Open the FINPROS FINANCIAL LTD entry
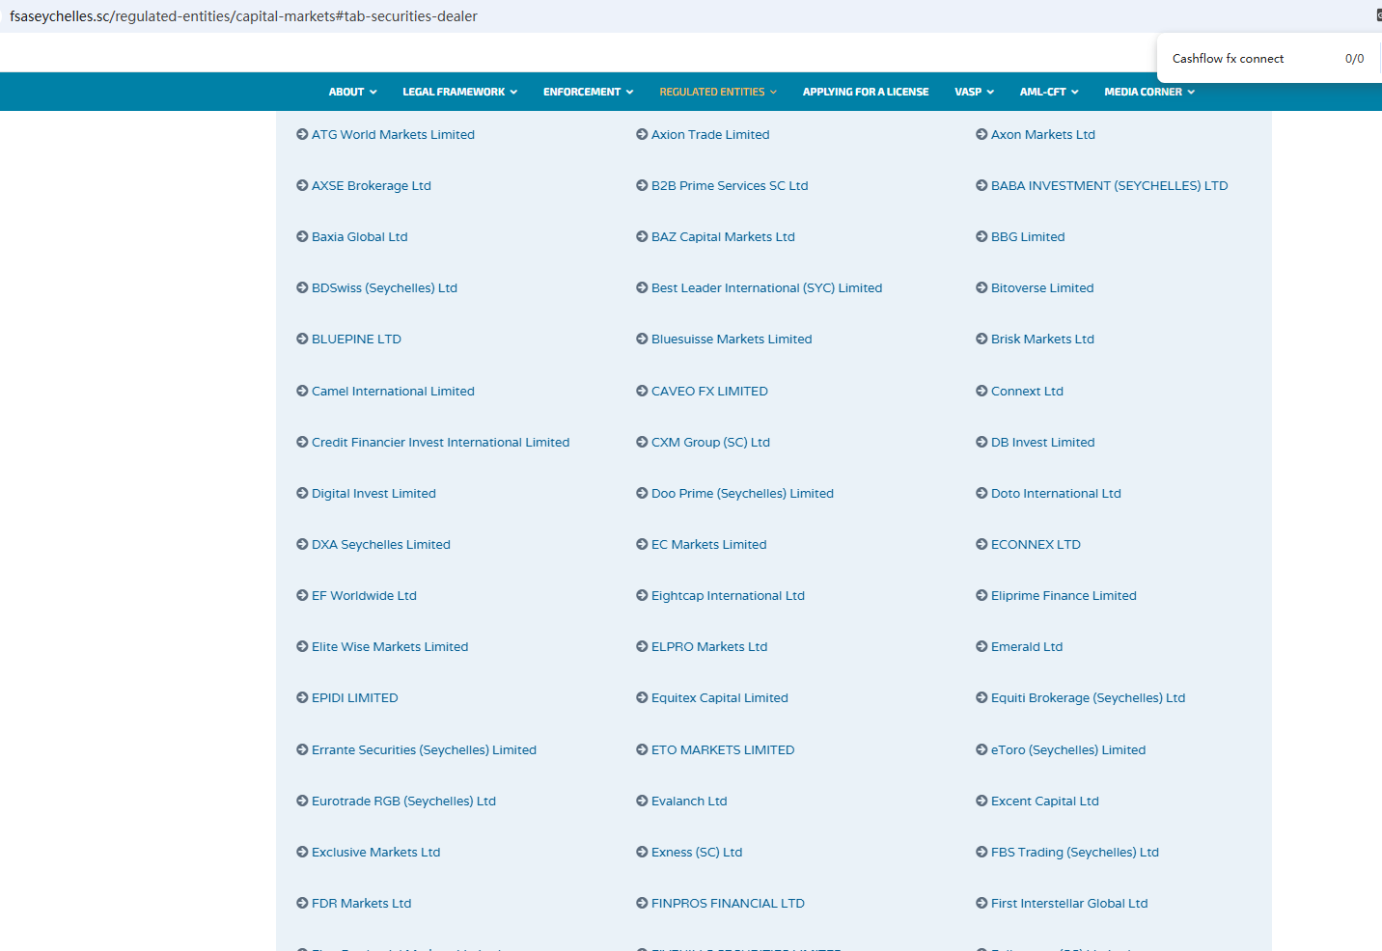The image size is (1382, 951). coord(728,904)
